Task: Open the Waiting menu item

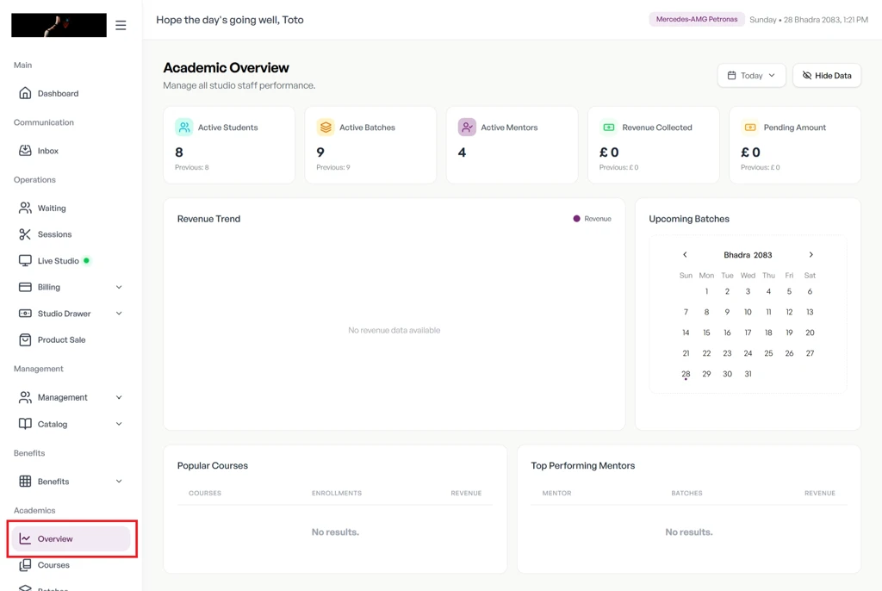Action: [71, 208]
